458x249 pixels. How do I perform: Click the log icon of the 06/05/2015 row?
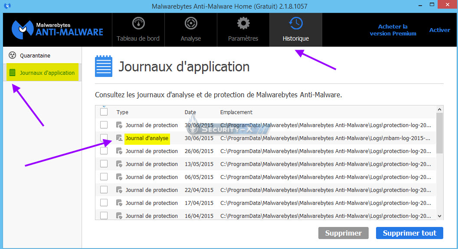(x=119, y=177)
